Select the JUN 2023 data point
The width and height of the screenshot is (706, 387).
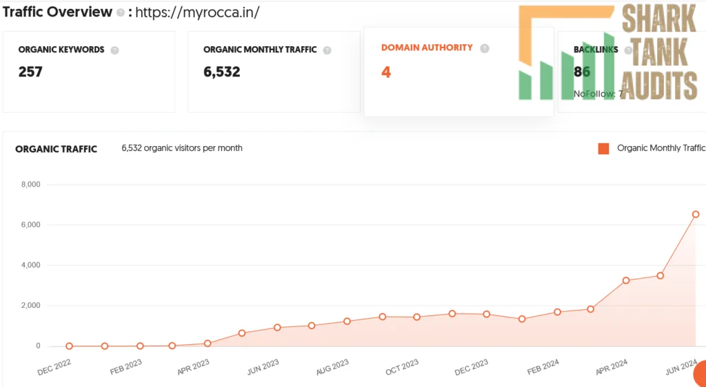[277, 328]
